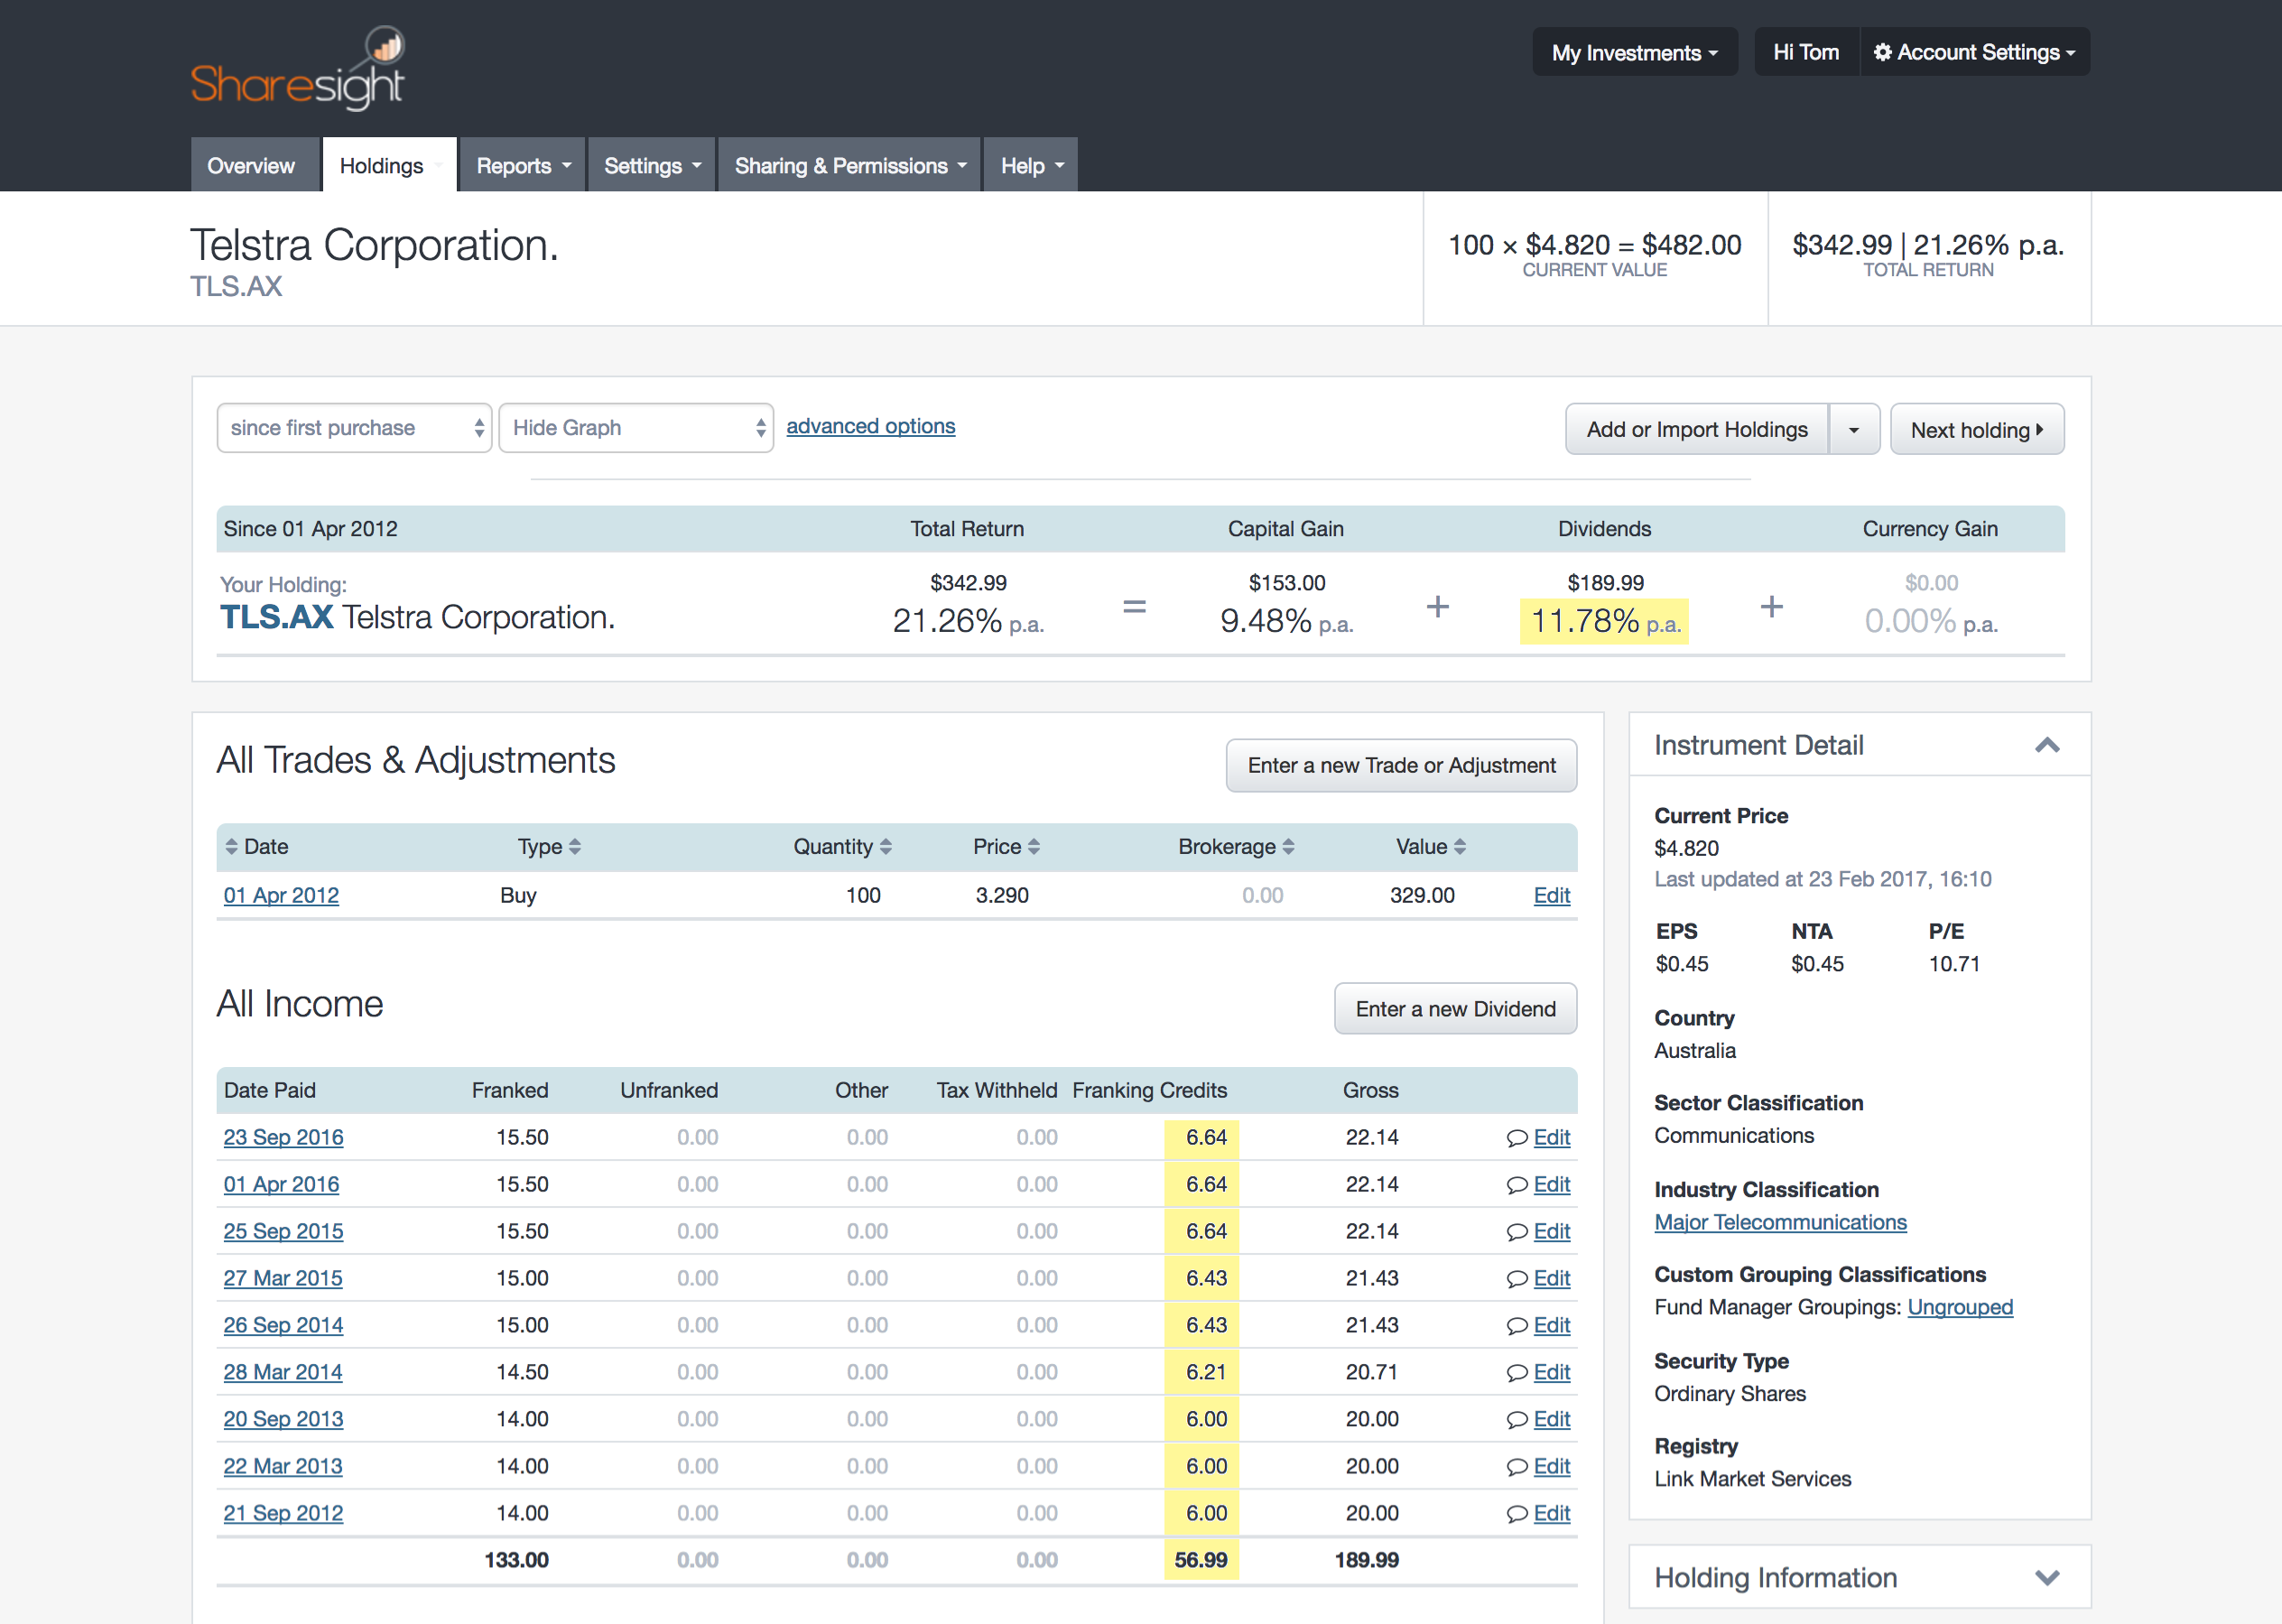Screen dimensions: 2282x1624
Task: Click Enter a new Dividend button
Action: tap(1455, 1009)
